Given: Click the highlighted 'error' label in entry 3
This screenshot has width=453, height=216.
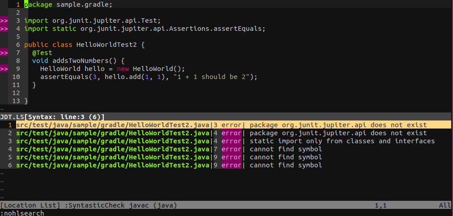Looking at the screenshot, I should click(x=231, y=141).
